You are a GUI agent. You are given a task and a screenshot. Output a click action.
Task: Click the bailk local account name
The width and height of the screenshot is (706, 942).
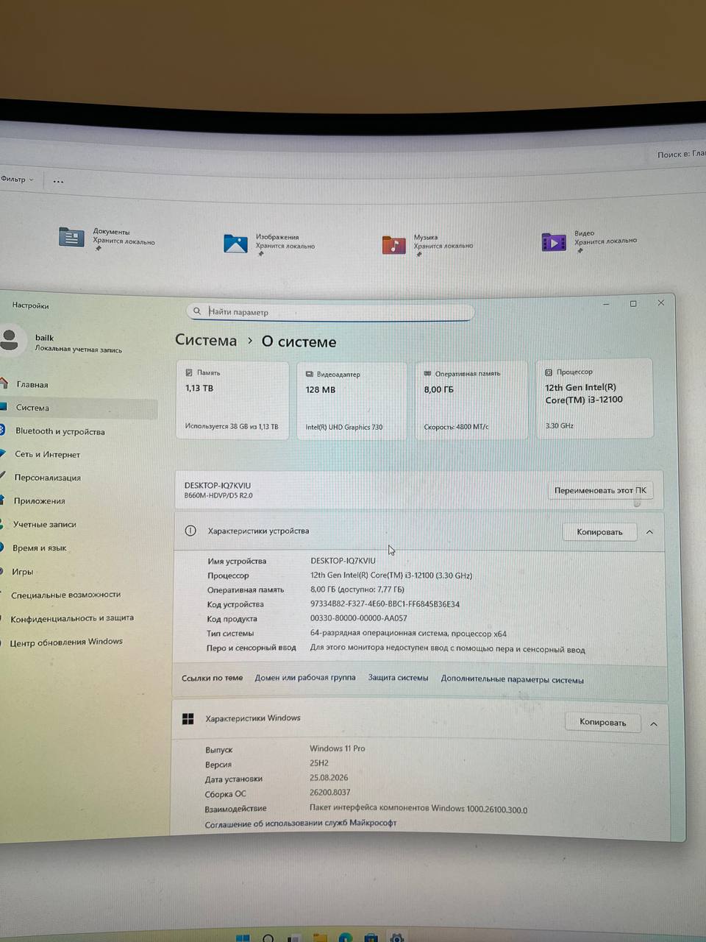click(x=44, y=338)
